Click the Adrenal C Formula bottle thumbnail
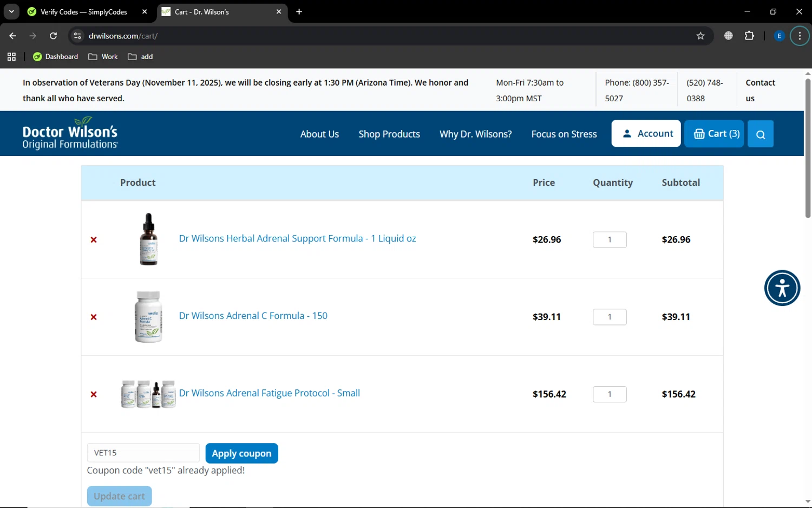 [148, 317]
